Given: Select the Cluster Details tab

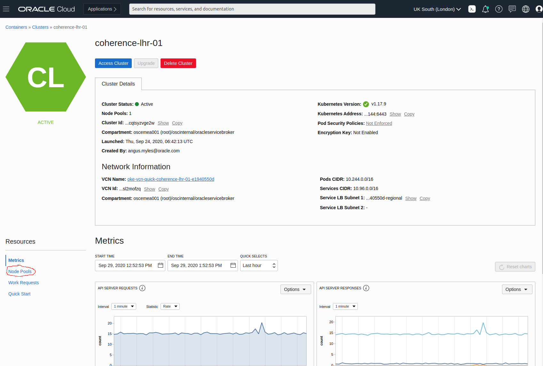Looking at the screenshot, I should [x=118, y=84].
